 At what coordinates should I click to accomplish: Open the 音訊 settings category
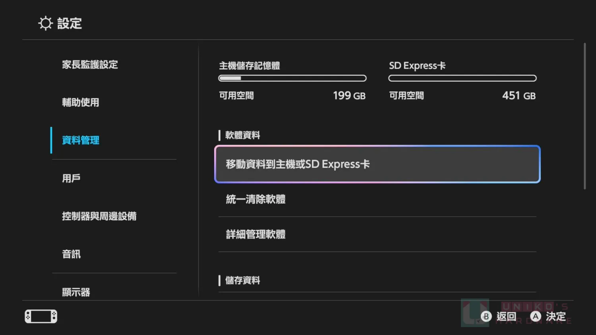[72, 254]
